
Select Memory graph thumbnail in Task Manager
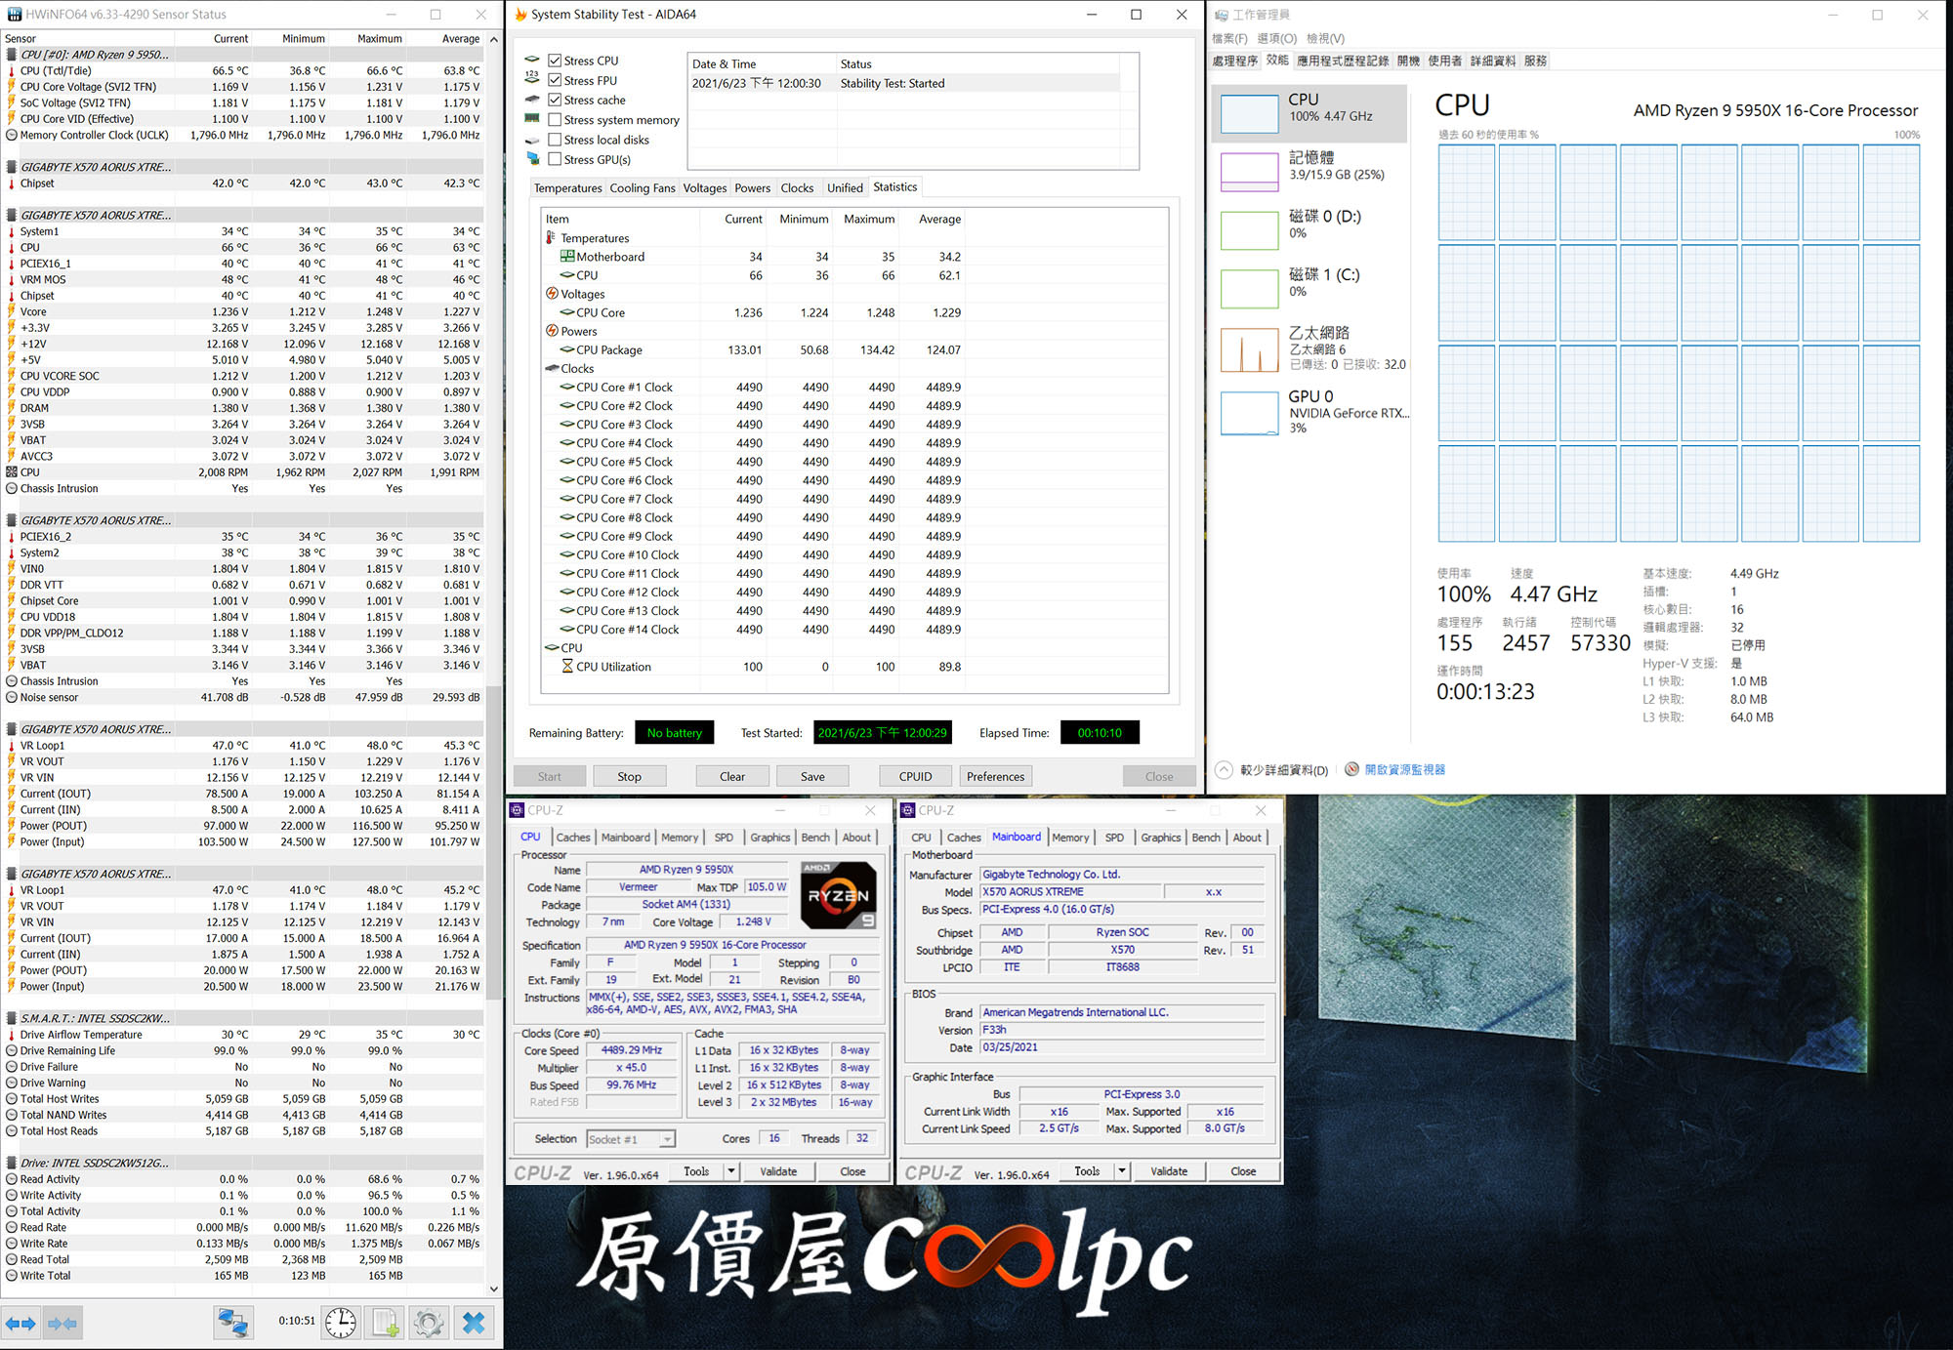[x=1249, y=172]
